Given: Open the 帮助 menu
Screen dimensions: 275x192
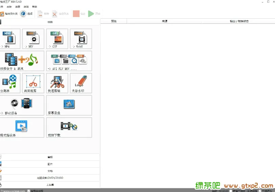Looking at the screenshot, I should pyautogui.click(x=35, y=7).
